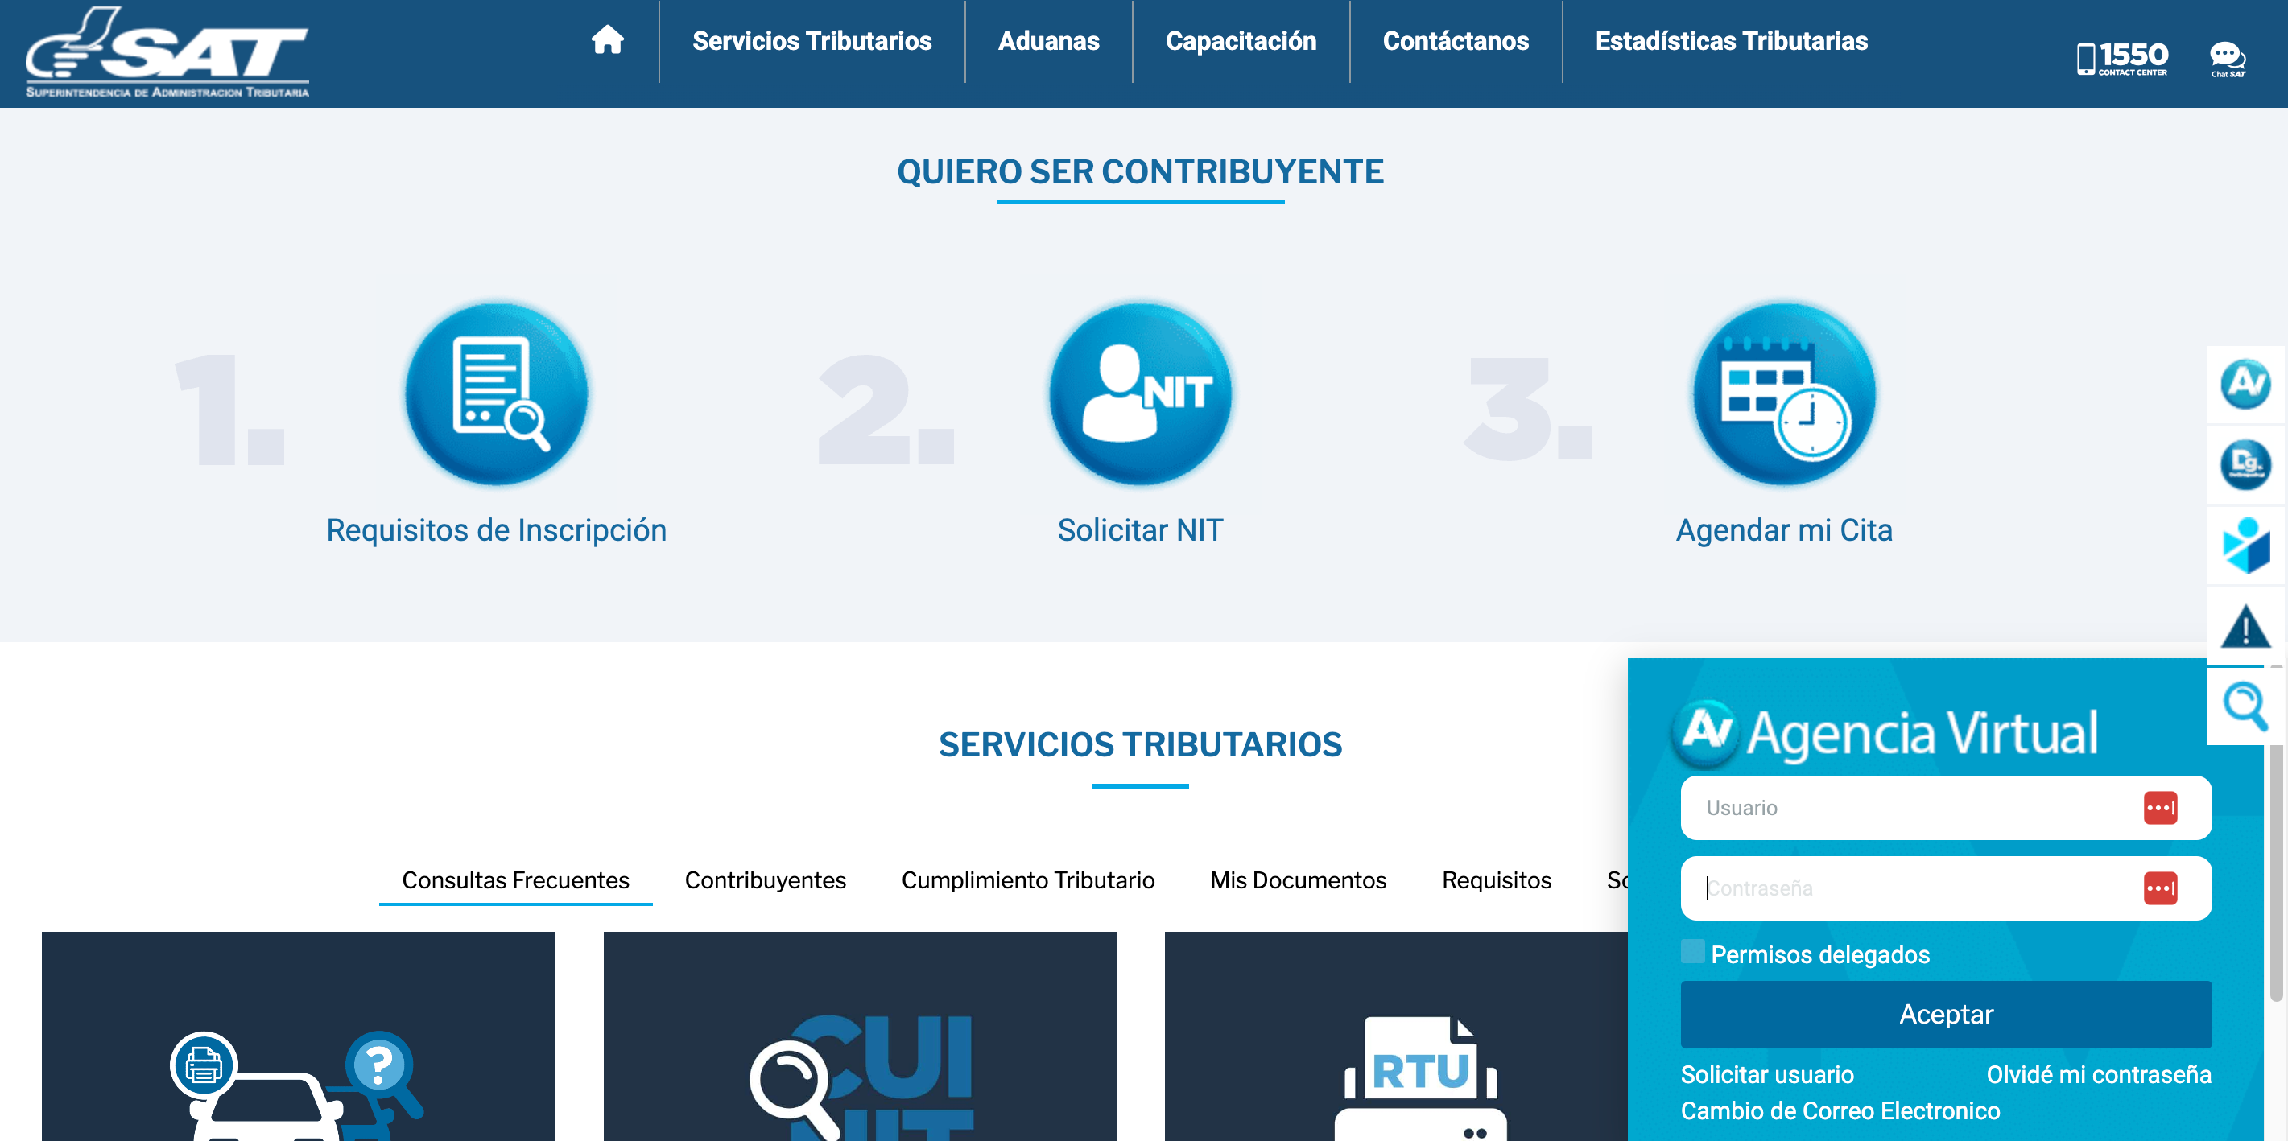Open Declaraguate from the floating sidebar
The height and width of the screenshot is (1141, 2288).
2248,463
